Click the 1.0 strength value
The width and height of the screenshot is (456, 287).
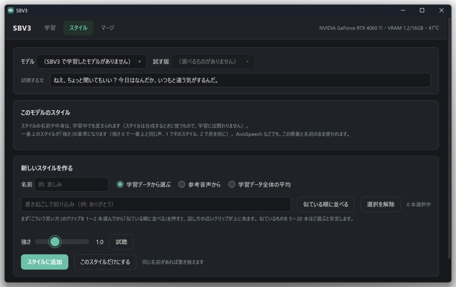pyautogui.click(x=100, y=242)
